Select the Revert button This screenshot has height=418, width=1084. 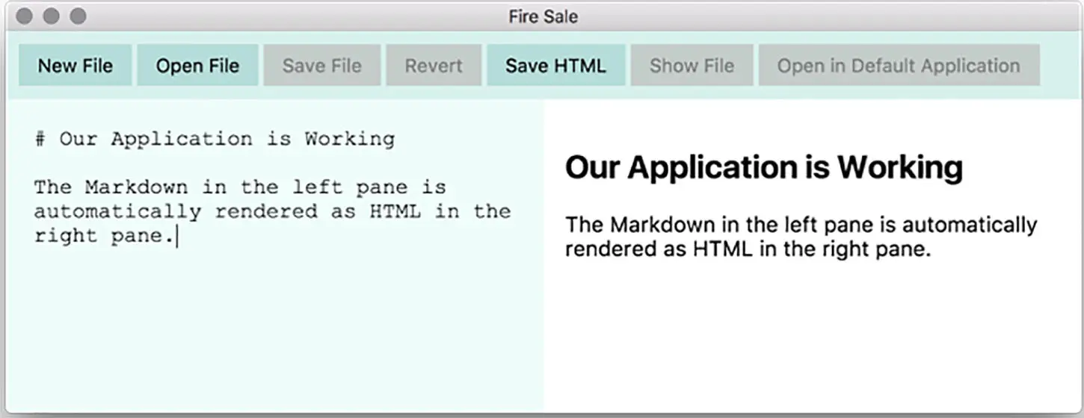click(x=434, y=66)
